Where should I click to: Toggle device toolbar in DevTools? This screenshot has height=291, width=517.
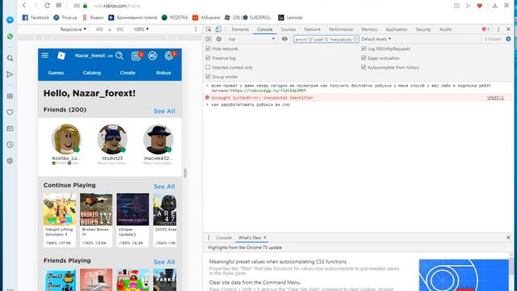click(218, 29)
